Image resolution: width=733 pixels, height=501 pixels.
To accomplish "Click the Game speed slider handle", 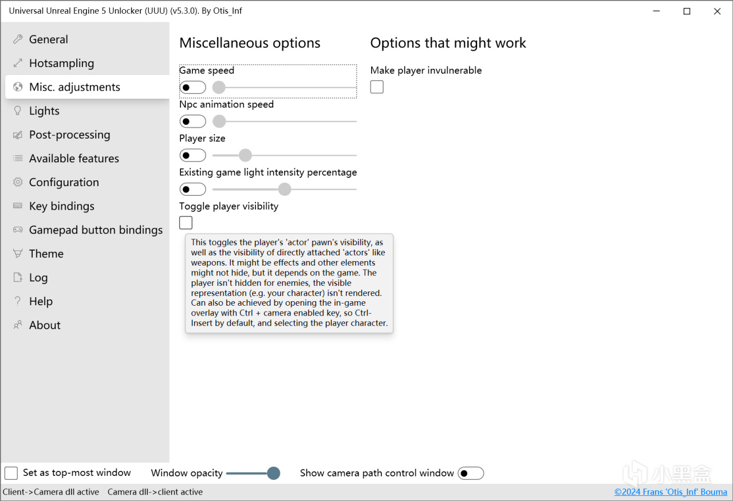I will 219,88.
